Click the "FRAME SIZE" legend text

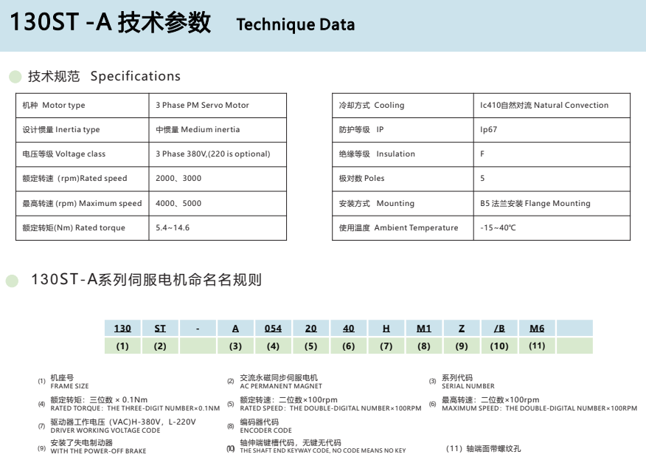[x=69, y=386]
